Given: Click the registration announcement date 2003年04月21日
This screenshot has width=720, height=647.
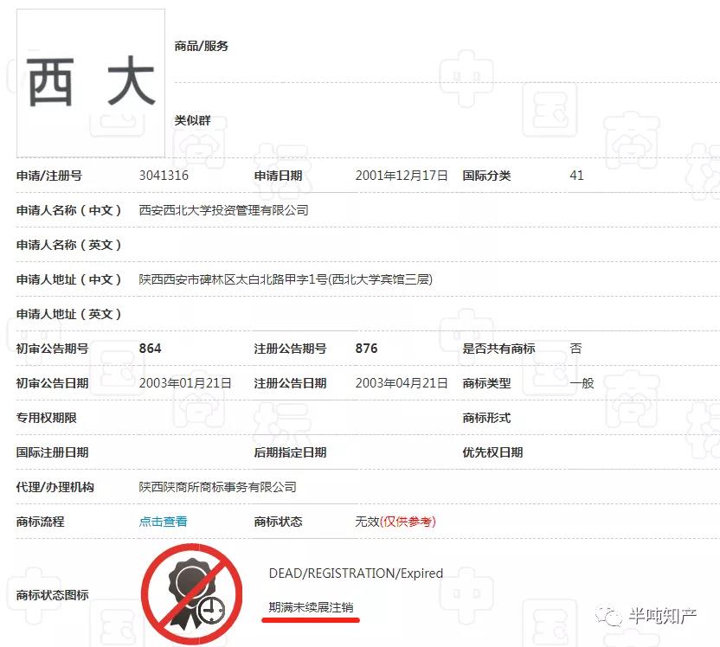Looking at the screenshot, I should coord(402,383).
